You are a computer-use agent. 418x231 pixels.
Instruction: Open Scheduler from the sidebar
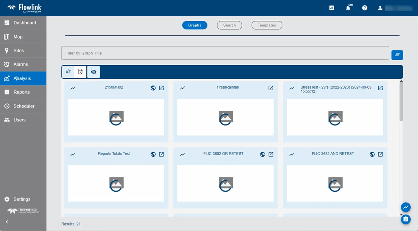pos(23,106)
